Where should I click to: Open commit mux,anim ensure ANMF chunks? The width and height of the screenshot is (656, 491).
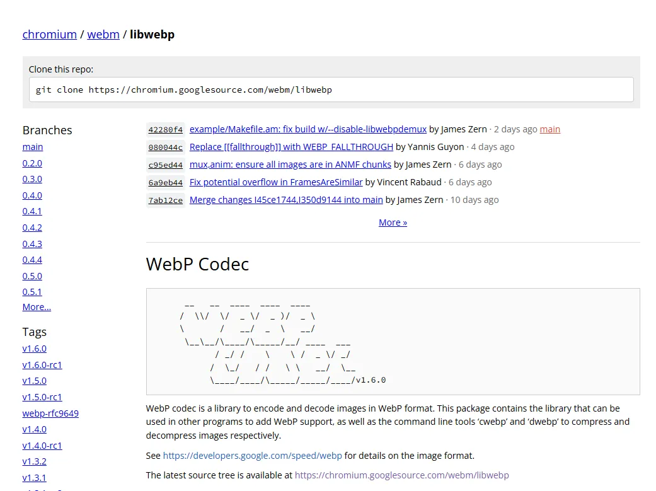coord(291,165)
